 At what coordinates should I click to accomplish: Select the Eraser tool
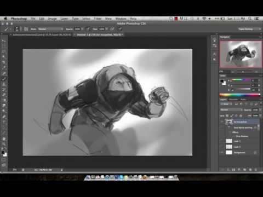point(4,95)
